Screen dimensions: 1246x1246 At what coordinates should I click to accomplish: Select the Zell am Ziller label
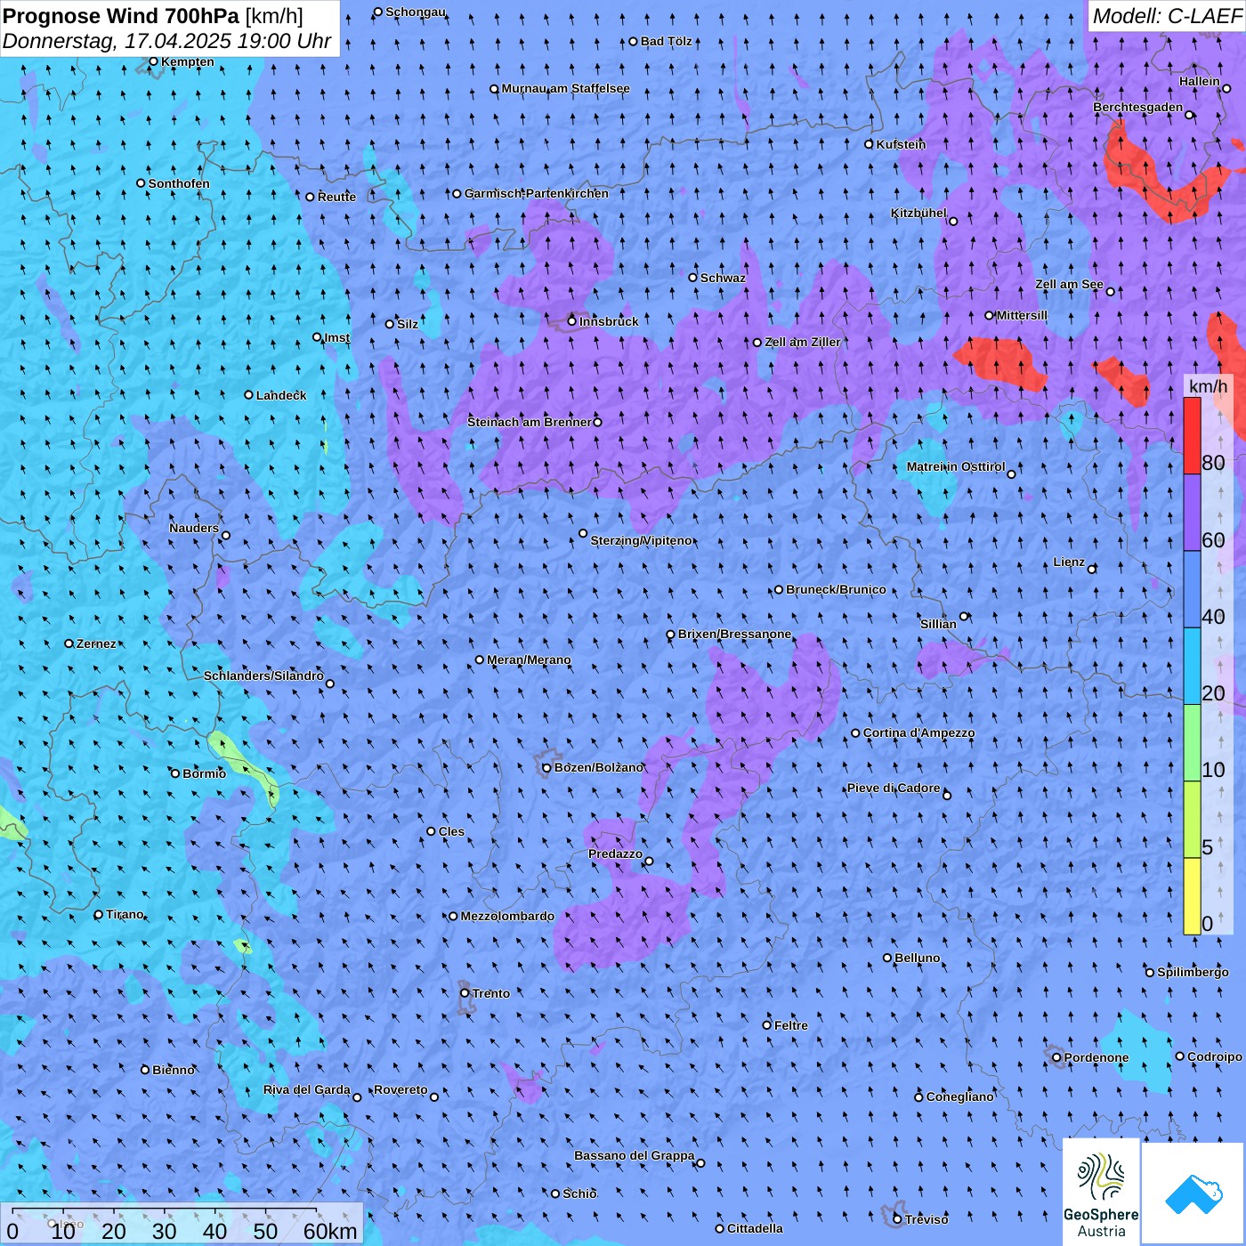point(803,342)
